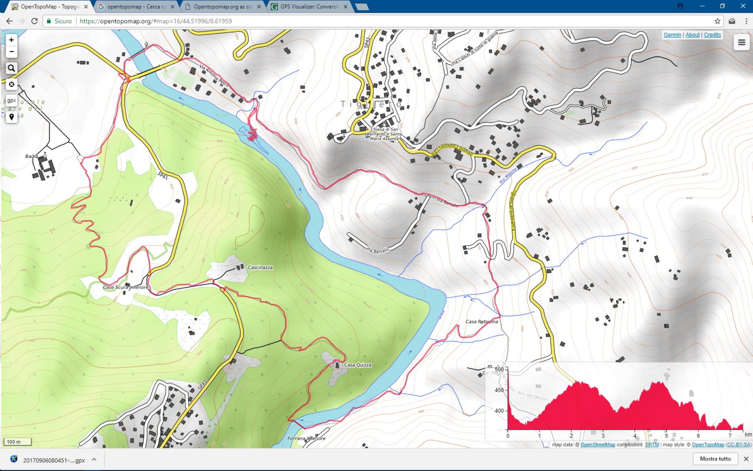The height and width of the screenshot is (471, 753).
Task: Click the Casa Quizza map label
Action: [358, 365]
